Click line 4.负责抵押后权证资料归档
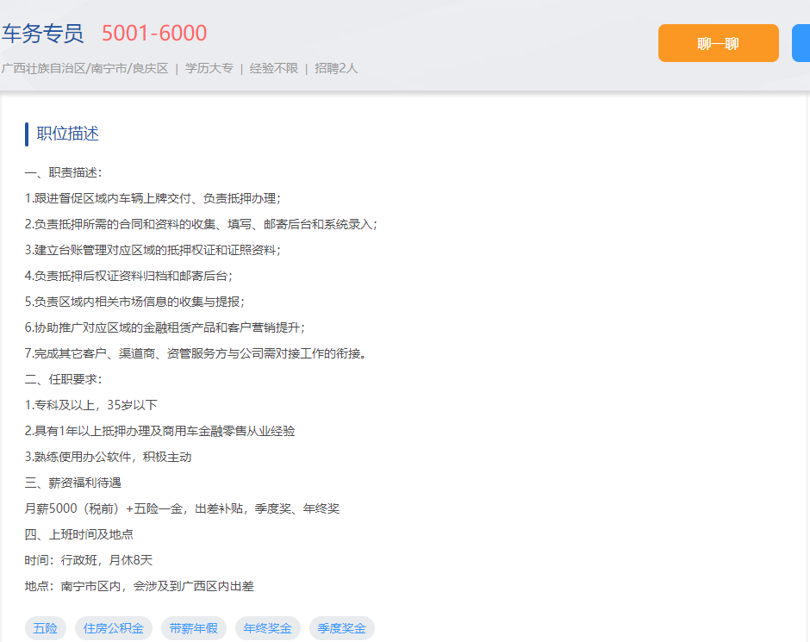Viewport: 810px width, 642px height. (128, 276)
